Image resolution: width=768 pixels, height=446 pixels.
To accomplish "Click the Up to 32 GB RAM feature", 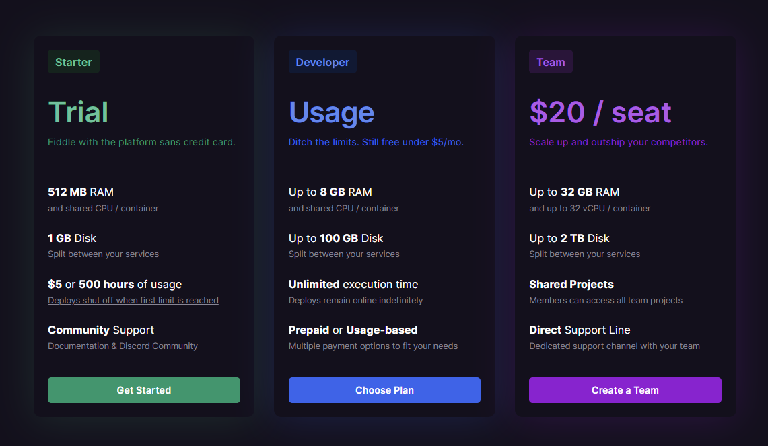I will (x=574, y=192).
